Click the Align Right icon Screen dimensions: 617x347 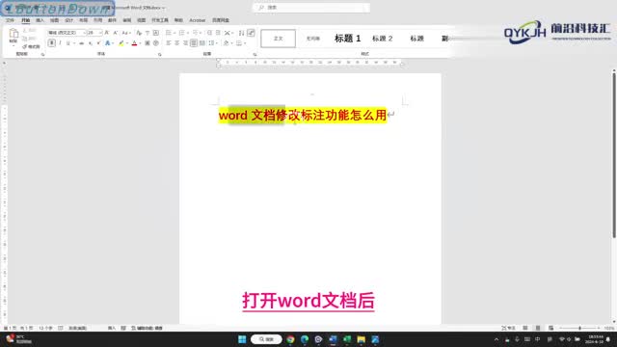pos(185,43)
